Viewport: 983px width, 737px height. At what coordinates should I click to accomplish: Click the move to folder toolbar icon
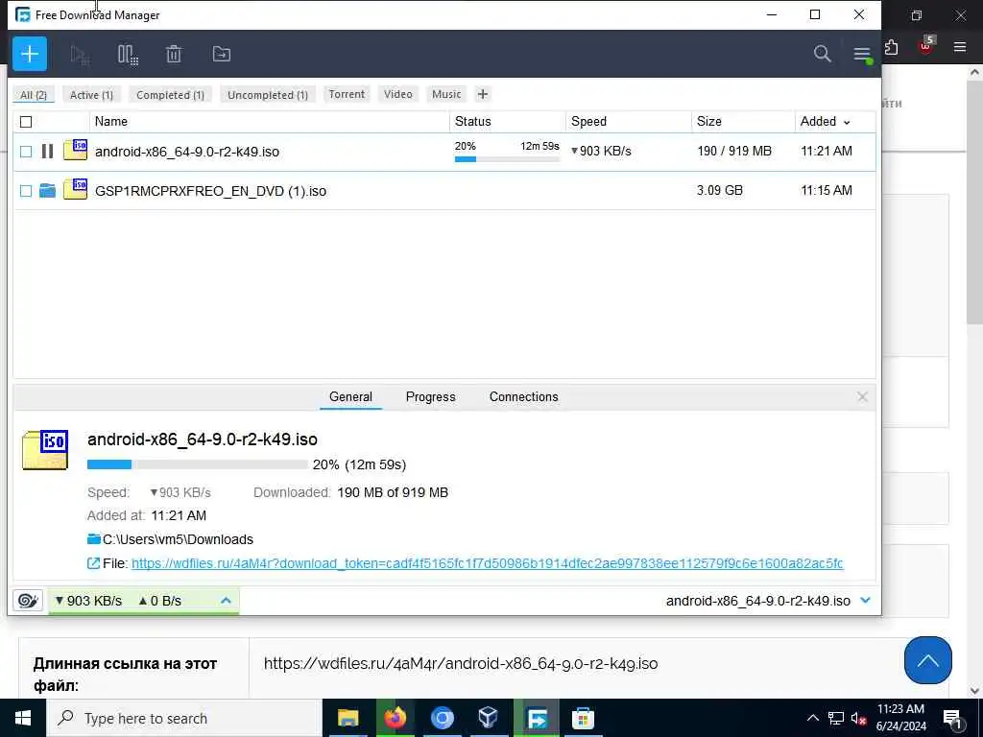[222, 54]
